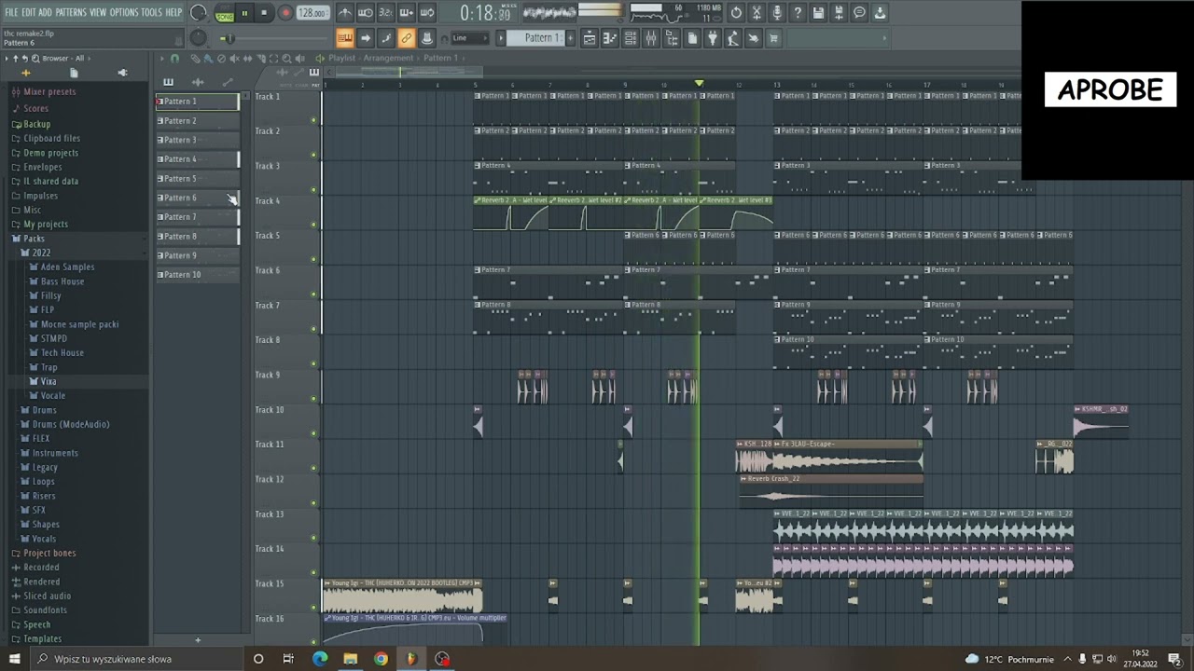1194x671 pixels.
Task: Pause playback with the pause button
Action: click(x=244, y=13)
